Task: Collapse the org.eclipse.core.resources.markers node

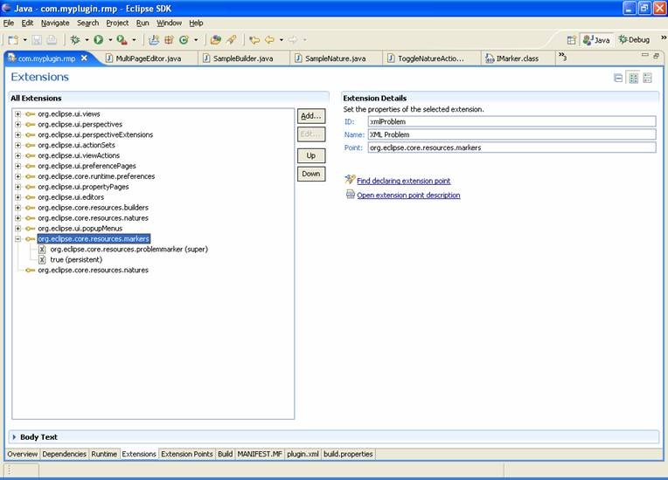Action: 17,238
